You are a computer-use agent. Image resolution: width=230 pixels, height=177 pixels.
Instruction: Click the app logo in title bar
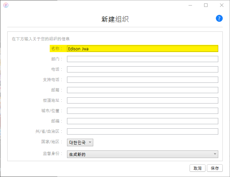tap(6, 5)
